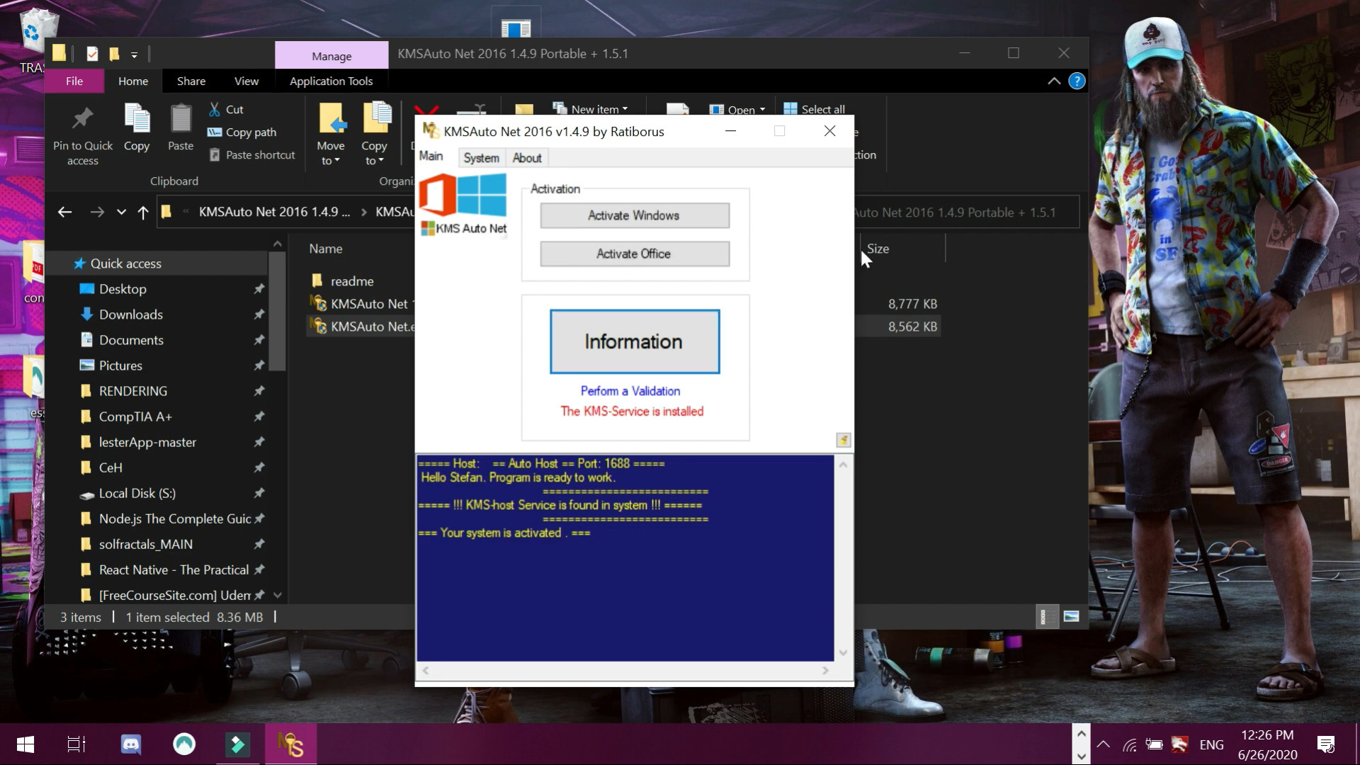Open Task View on the taskbar
Viewport: 1360px width, 765px height.
pyautogui.click(x=76, y=744)
